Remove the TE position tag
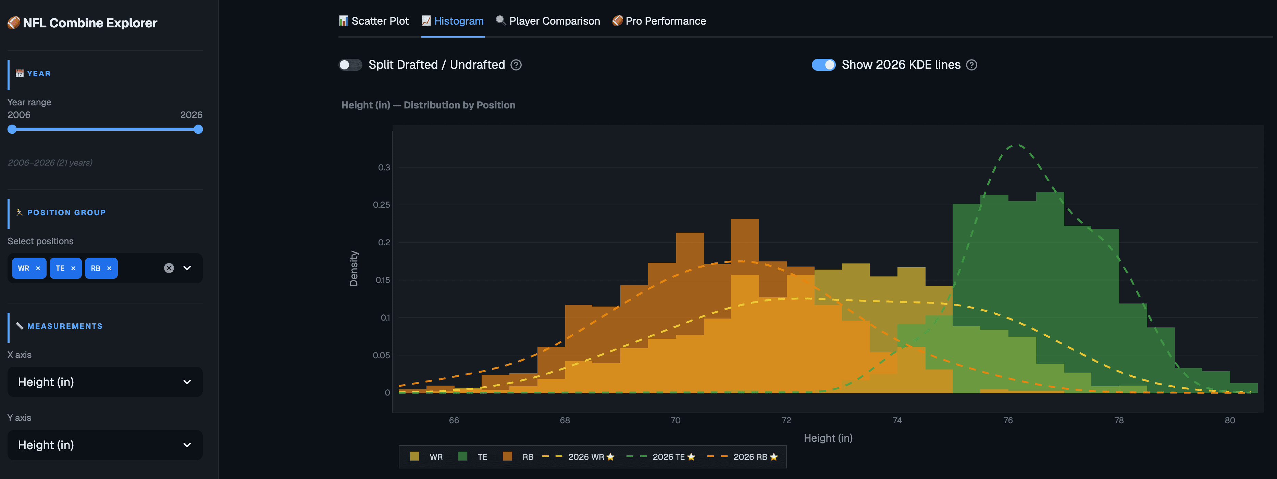The width and height of the screenshot is (1277, 479). [x=73, y=269]
